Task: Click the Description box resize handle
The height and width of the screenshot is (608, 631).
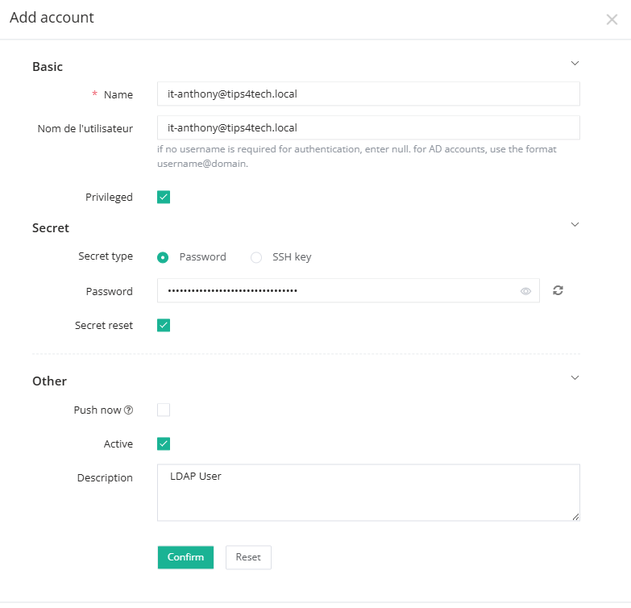Action: 575,516
